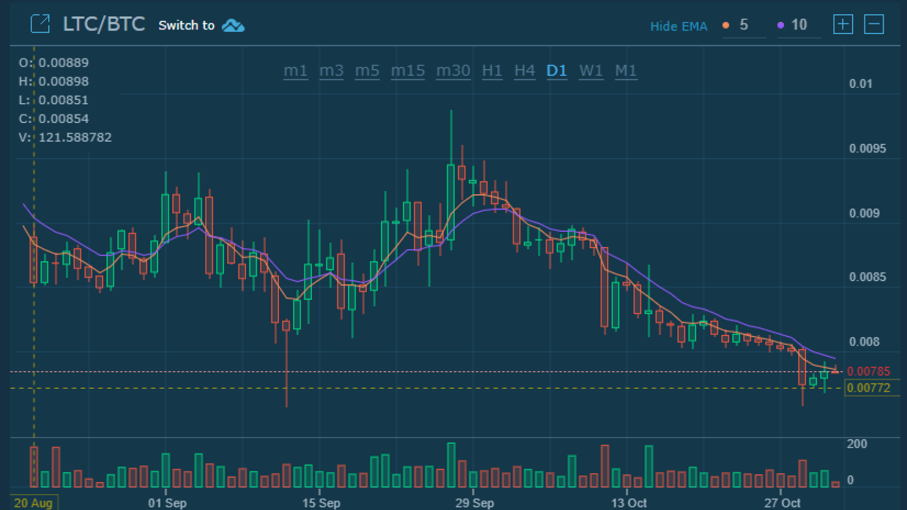Image resolution: width=907 pixels, height=510 pixels.
Task: Zoom in with the plus icon
Action: click(x=843, y=24)
